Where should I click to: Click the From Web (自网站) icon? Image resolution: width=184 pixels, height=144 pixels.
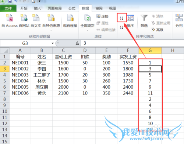coord(24,18)
